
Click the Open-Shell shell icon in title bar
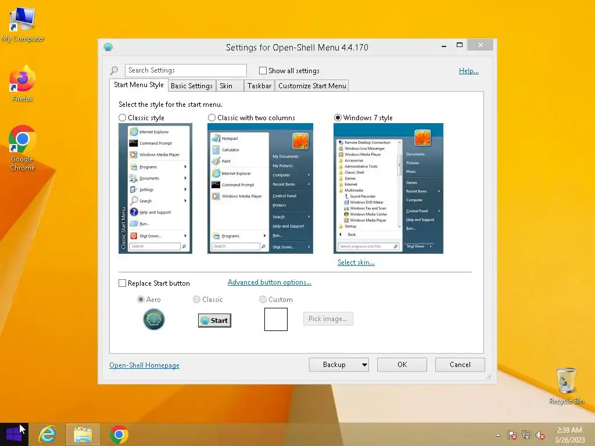point(108,47)
